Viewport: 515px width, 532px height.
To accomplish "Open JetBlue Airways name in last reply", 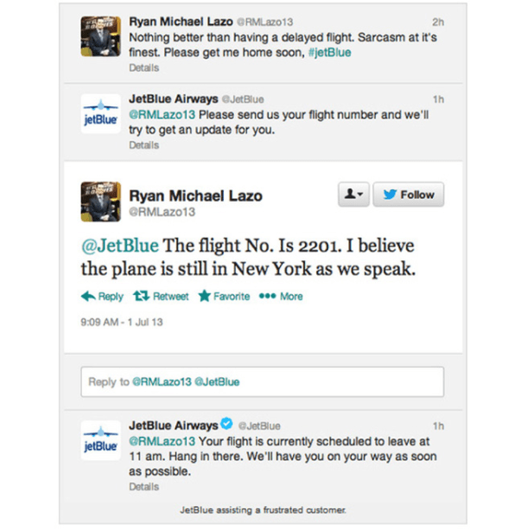I will (174, 426).
